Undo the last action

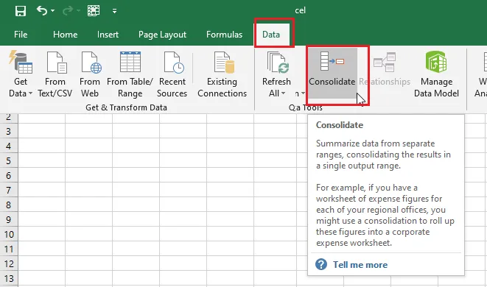point(41,10)
